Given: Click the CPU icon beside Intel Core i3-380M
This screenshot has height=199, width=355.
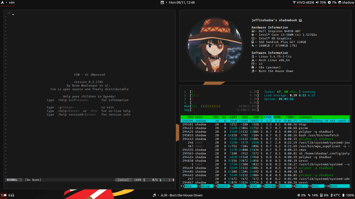Looking at the screenshot, I should click(x=253, y=35).
